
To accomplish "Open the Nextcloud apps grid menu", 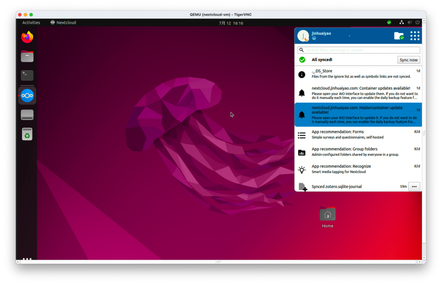I will pyautogui.click(x=415, y=36).
